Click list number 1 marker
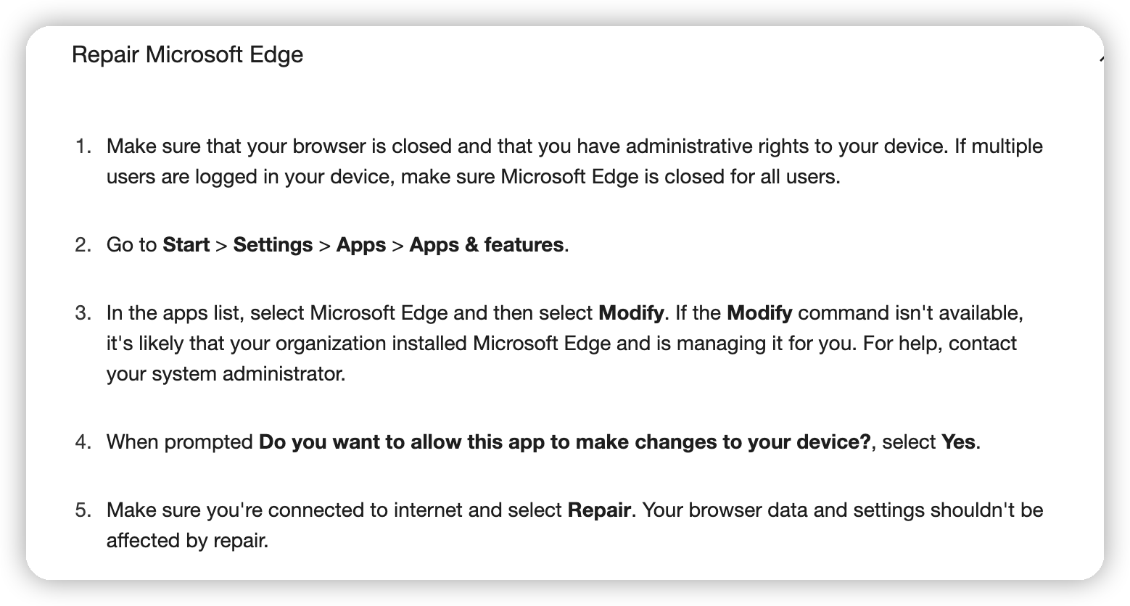Image resolution: width=1130 pixels, height=606 pixels. click(x=83, y=146)
